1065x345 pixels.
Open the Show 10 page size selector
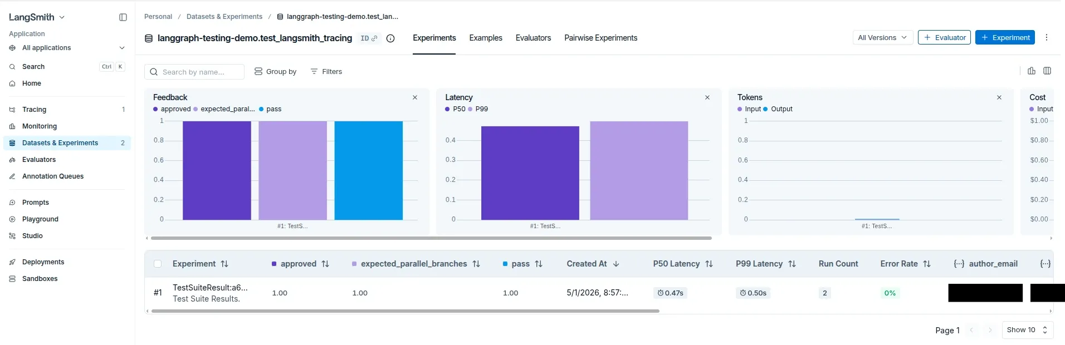pos(1027,330)
